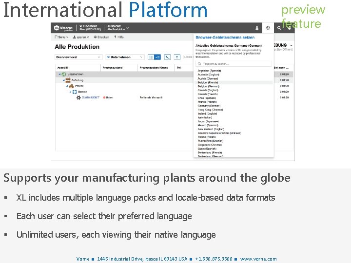351x263 pixels.
Task: Select Italy (Italian) locale
Action: pos(205,117)
